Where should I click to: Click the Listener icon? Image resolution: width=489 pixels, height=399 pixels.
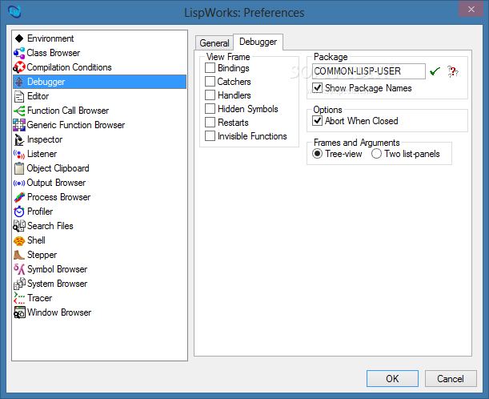pyautogui.click(x=19, y=154)
